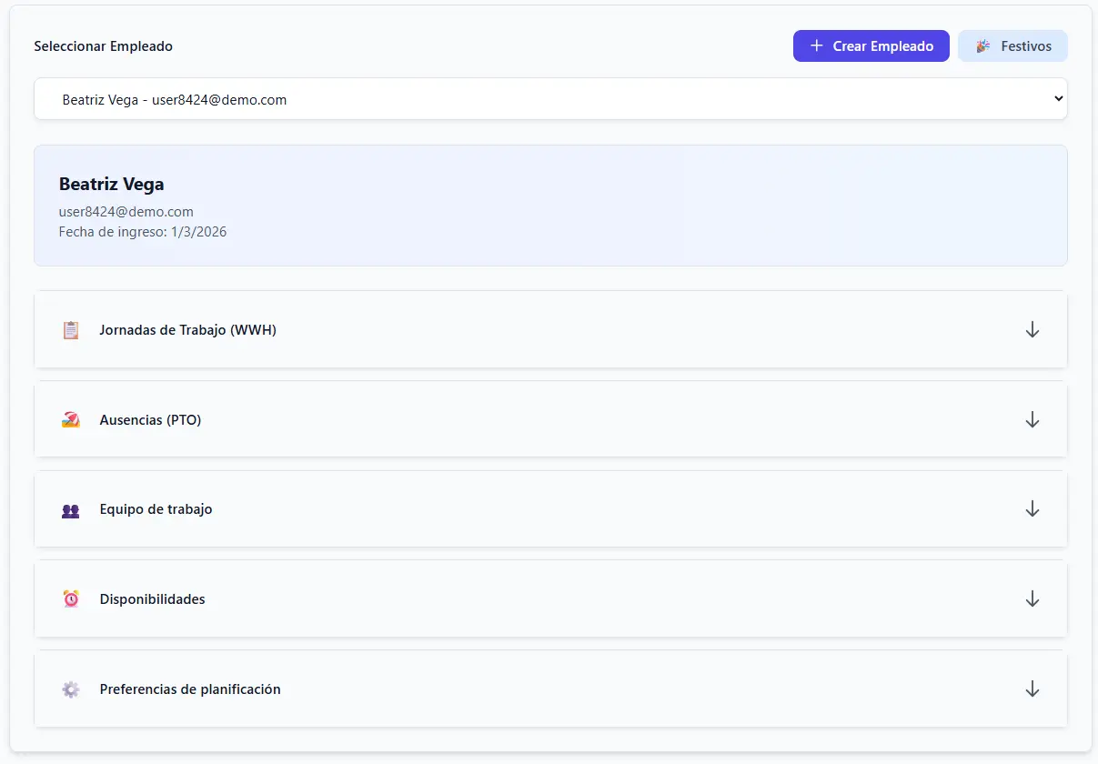Expand Disponibilidades using its down arrow
This screenshot has width=1098, height=764.
1033,599
